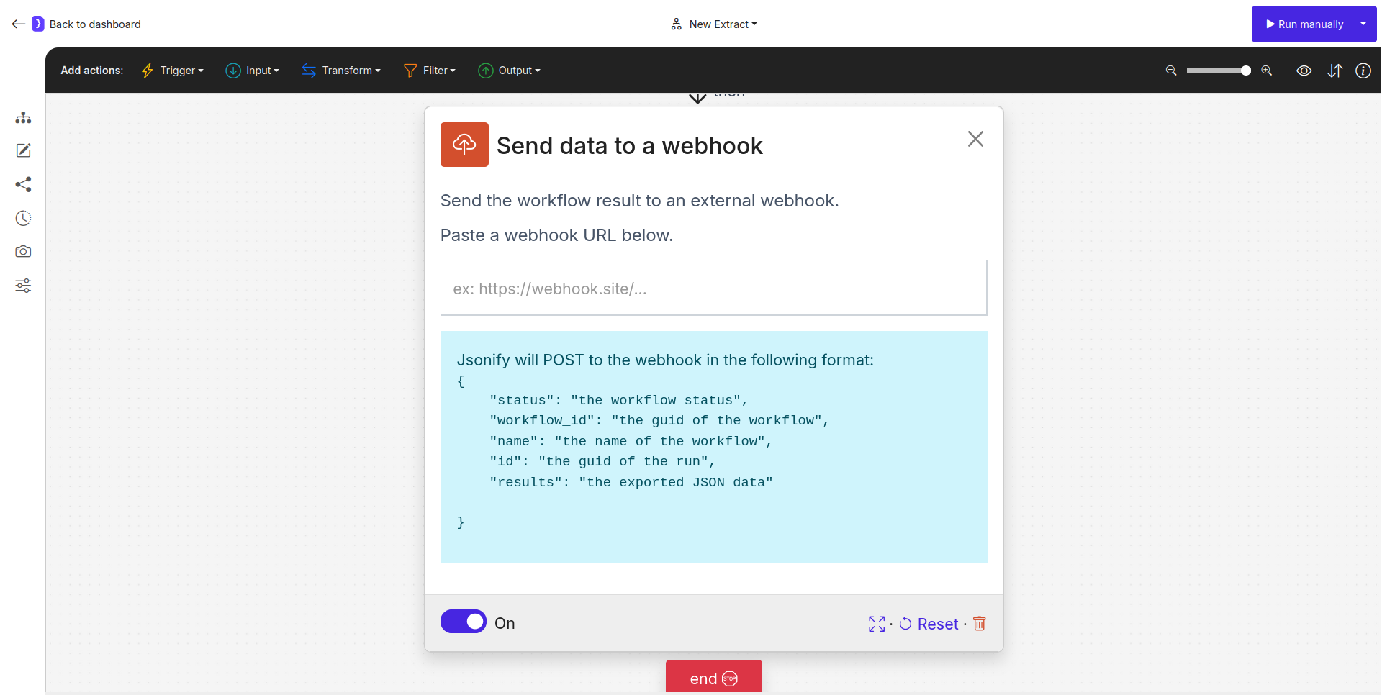Viewport: 1382px width, 695px height.
Task: Expand the webhook dialog to fullscreen
Action: 876,624
